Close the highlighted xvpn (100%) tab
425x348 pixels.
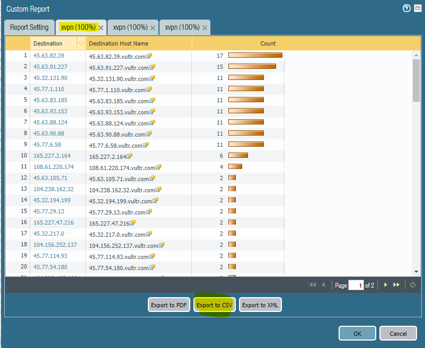click(x=101, y=28)
